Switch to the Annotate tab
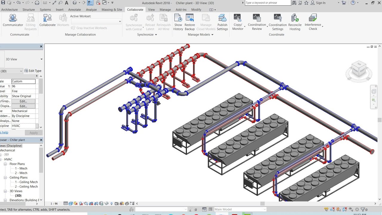 [x=75, y=10]
